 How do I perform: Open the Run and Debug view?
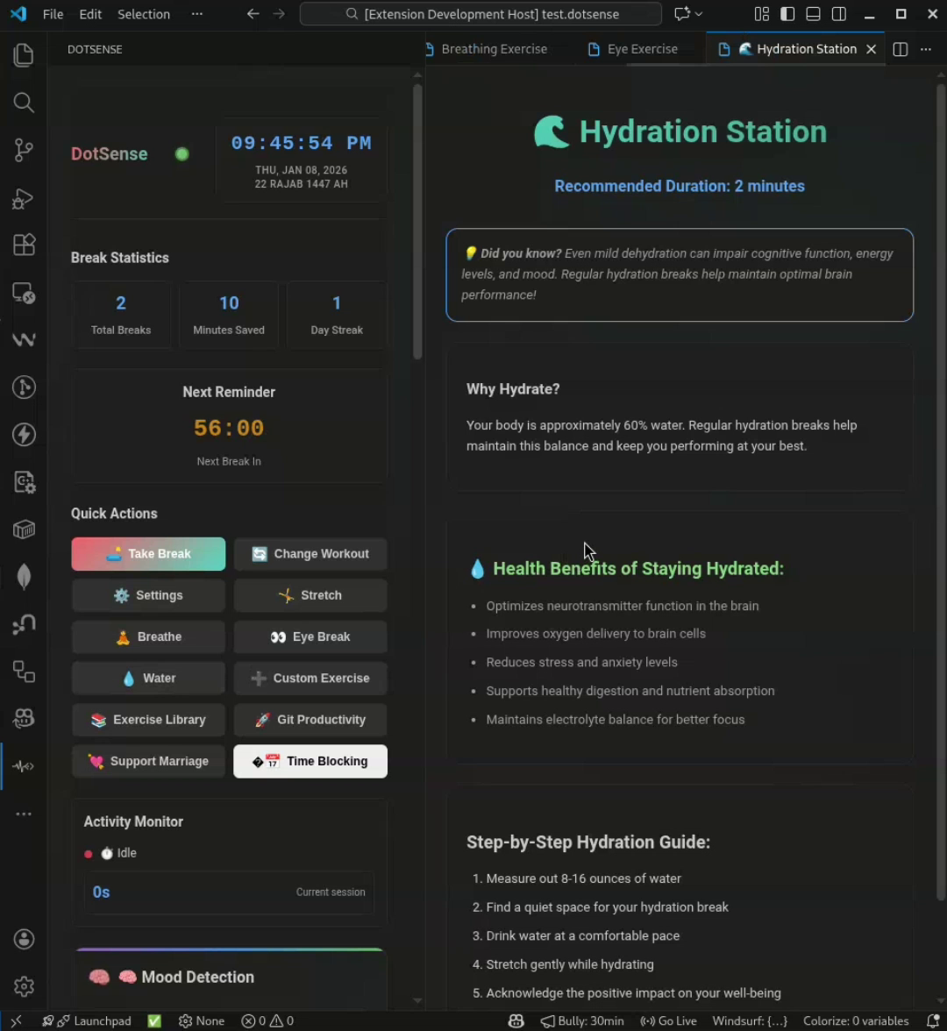click(24, 197)
